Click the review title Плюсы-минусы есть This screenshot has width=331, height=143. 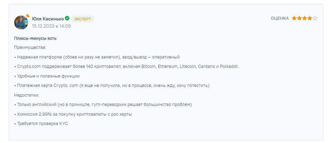[x=35, y=38]
